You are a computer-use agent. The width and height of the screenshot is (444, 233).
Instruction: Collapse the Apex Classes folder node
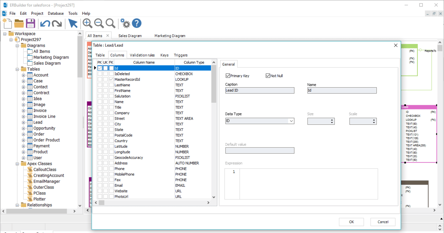pyautogui.click(x=17, y=164)
